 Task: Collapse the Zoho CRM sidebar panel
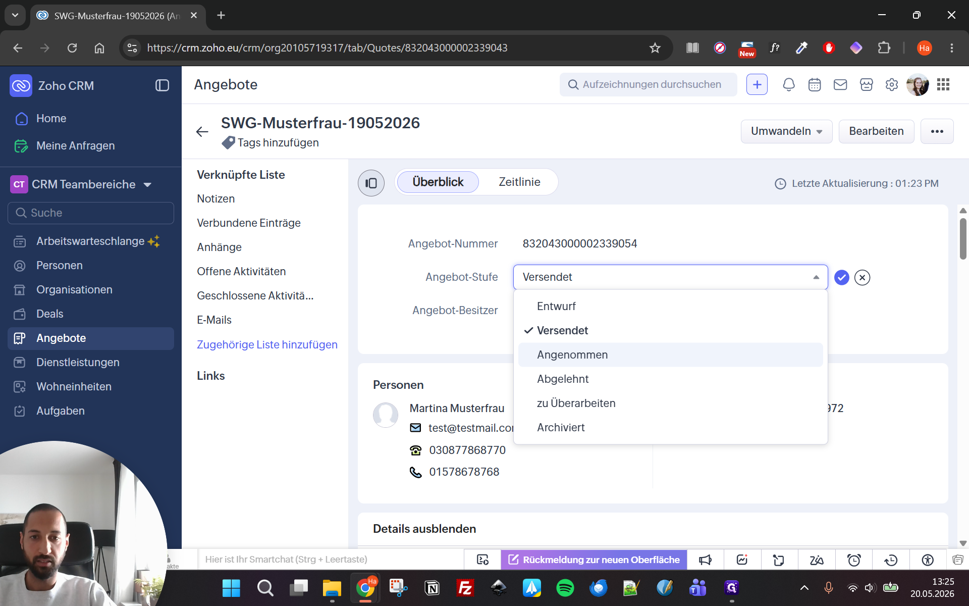[x=162, y=85]
